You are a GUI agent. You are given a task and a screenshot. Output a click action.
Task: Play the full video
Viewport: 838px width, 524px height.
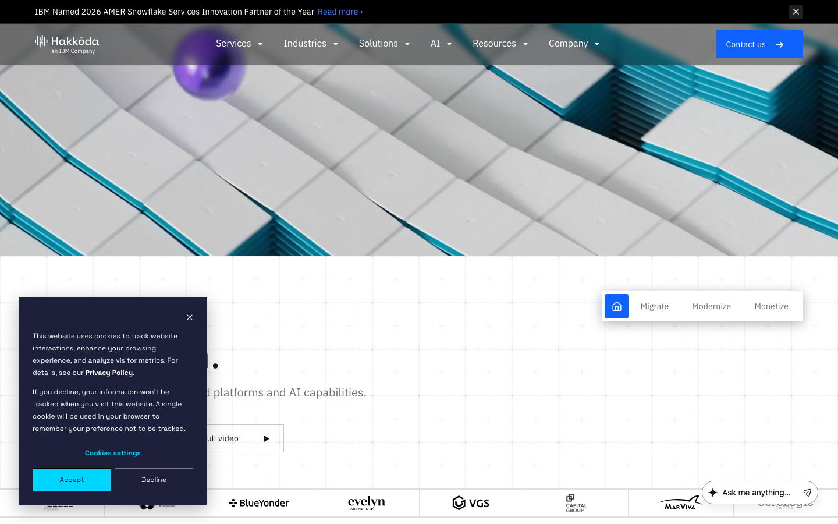(x=244, y=438)
